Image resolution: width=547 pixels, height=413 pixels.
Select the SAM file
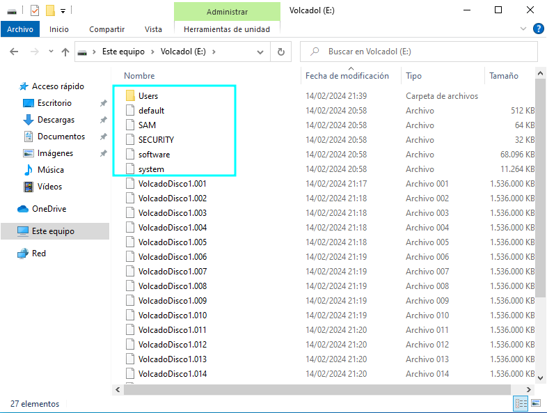pos(147,125)
